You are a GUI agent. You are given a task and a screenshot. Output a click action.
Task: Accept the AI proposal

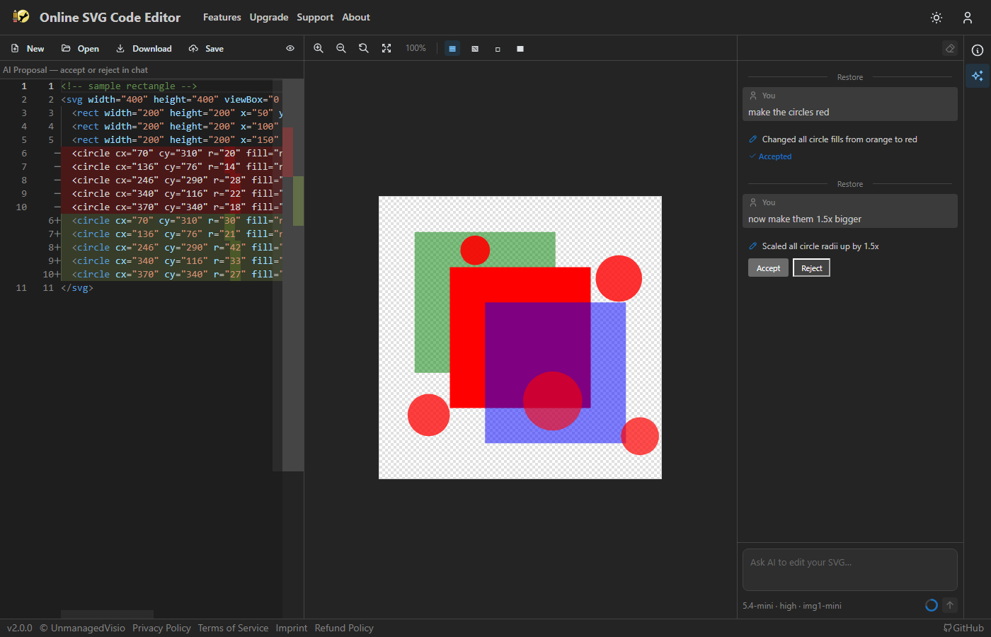click(768, 268)
